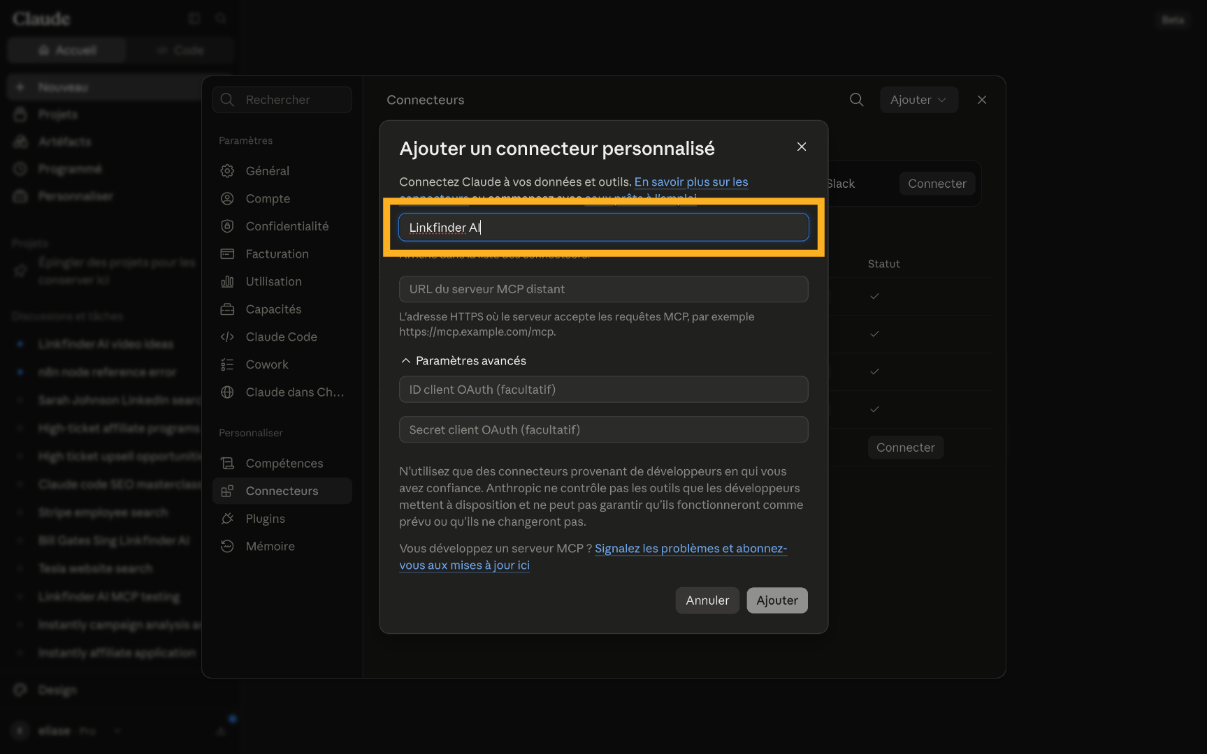The height and width of the screenshot is (754, 1207).
Task: Click the Utilisation bar-chart icon
Action: (x=227, y=281)
